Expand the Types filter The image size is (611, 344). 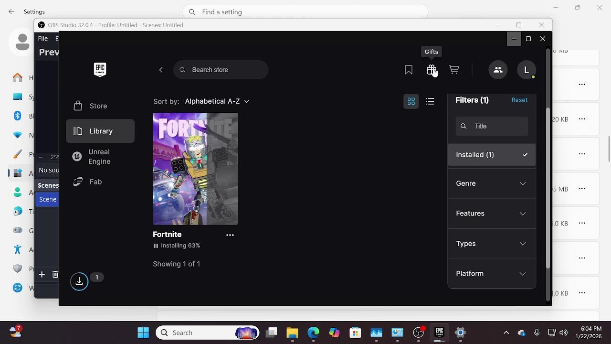click(492, 244)
